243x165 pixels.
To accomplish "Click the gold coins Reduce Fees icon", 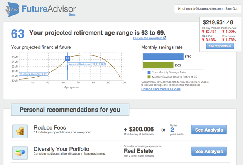I will (x=20, y=131).
